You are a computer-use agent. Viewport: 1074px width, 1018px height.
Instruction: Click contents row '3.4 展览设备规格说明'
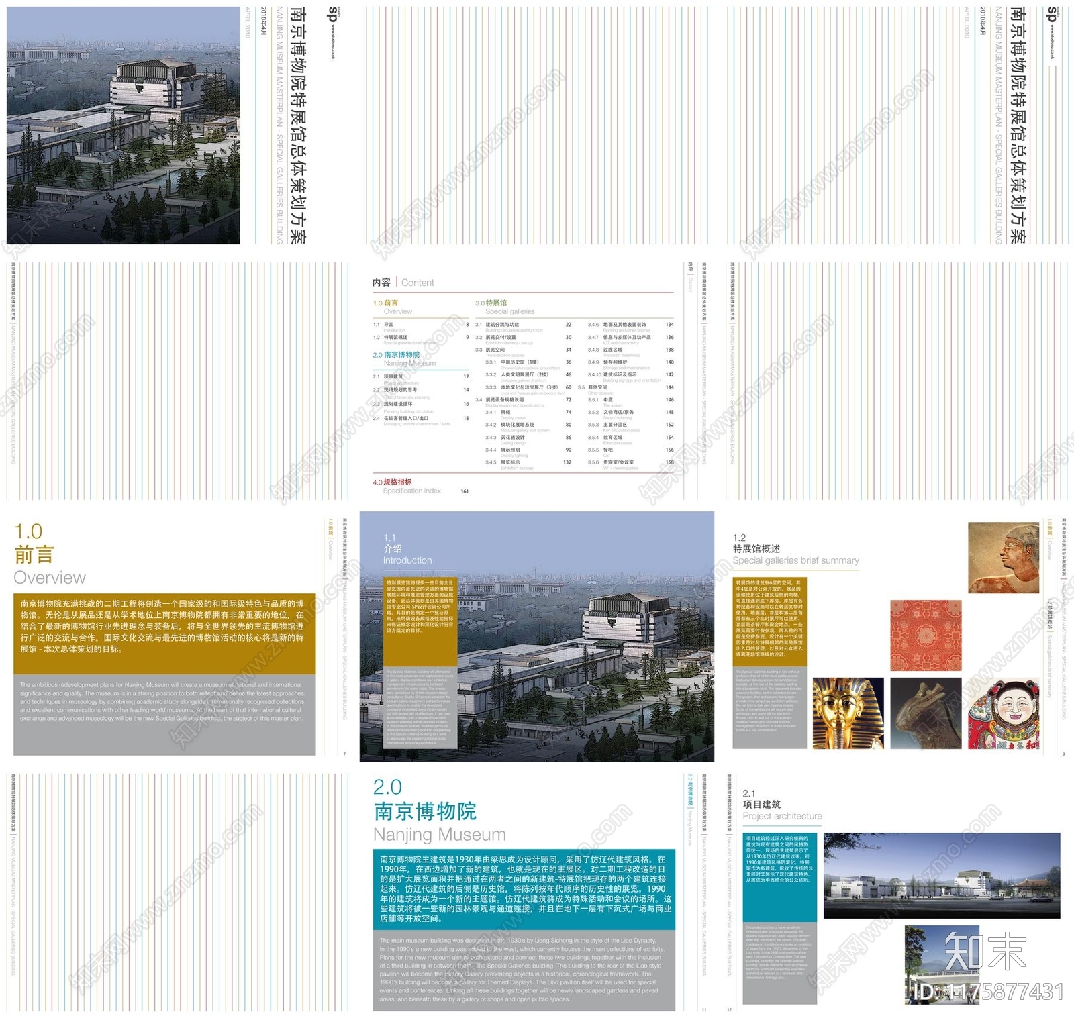524,400
